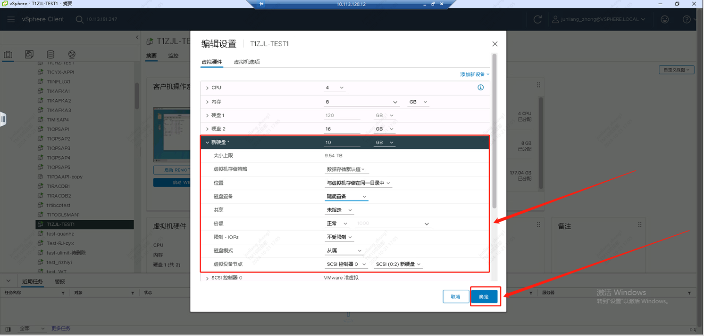This screenshot has height=336, width=704.
Task: Select the VMs and Templates inventory icon
Action: click(x=29, y=55)
